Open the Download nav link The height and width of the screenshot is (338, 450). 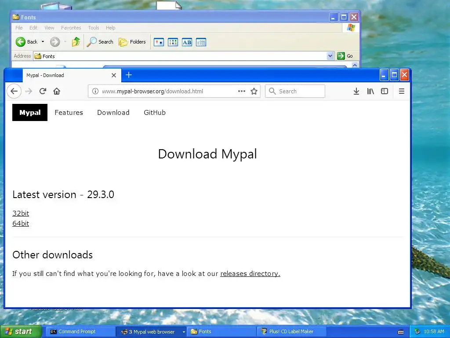[113, 113]
